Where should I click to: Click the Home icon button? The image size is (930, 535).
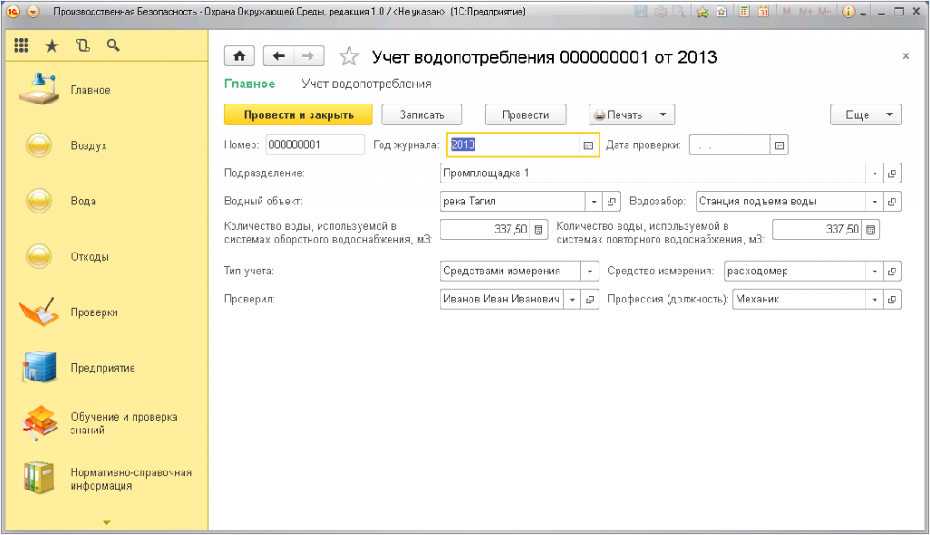(x=240, y=56)
